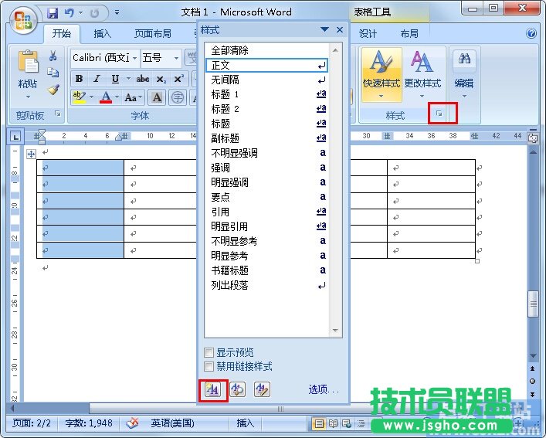Screen dimensions: 546x438
Task: Open the Change Case Aa menu
Action: click(133, 97)
